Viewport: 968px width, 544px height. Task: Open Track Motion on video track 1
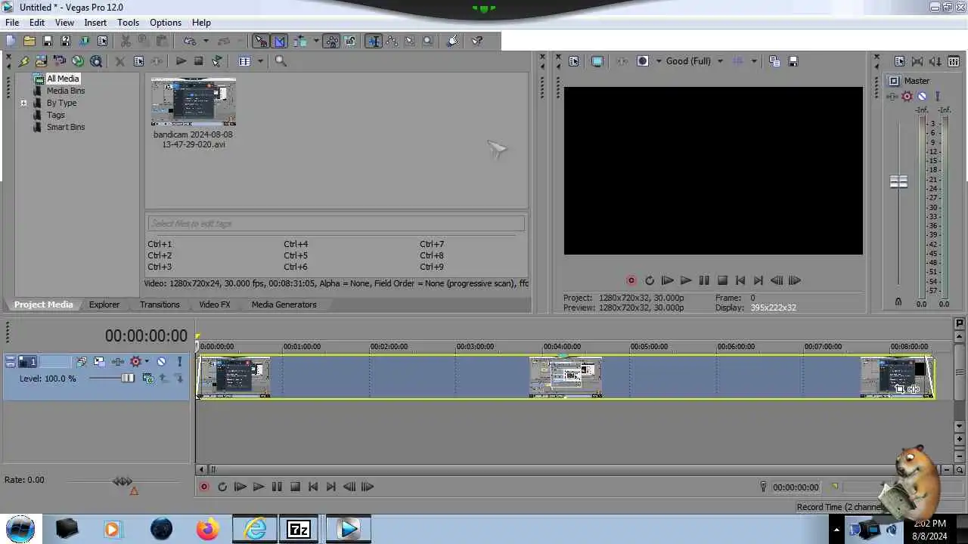click(99, 362)
